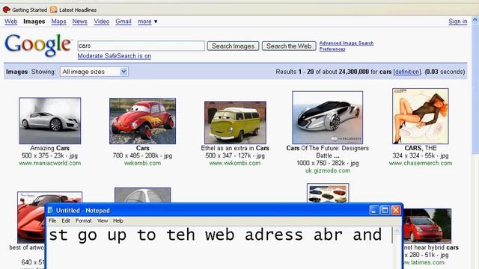Open the Notepad Format menu
479x269 pixels.
(84, 220)
